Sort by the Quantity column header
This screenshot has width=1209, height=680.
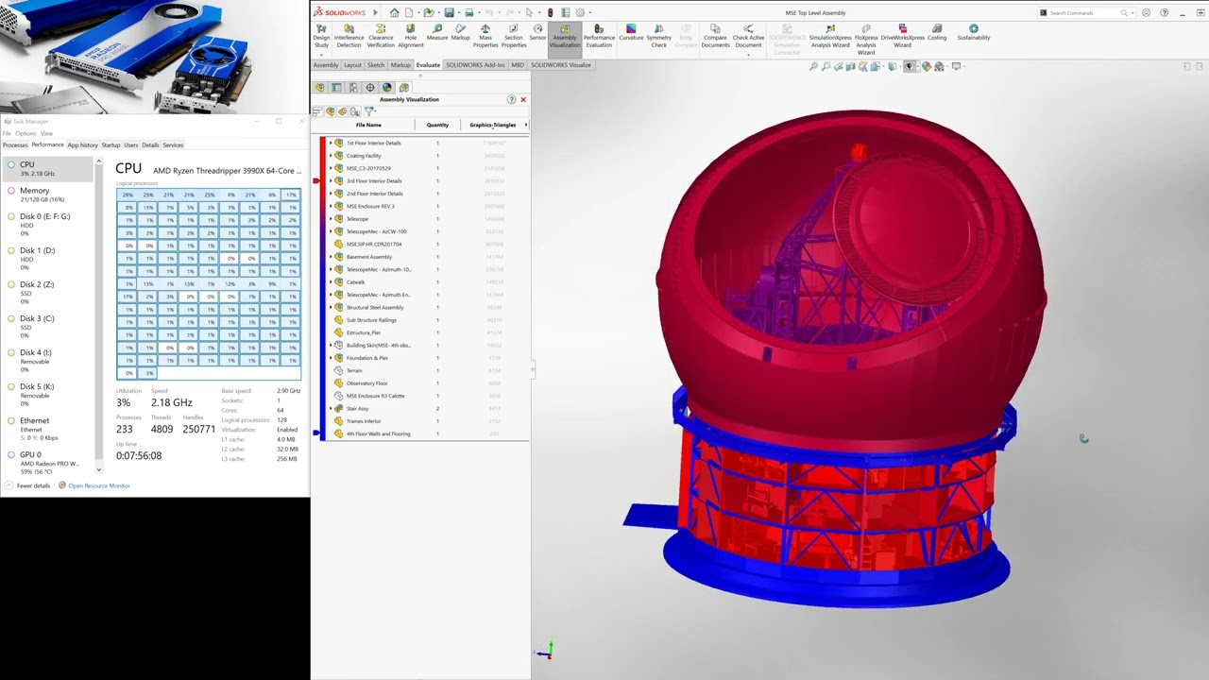(437, 125)
